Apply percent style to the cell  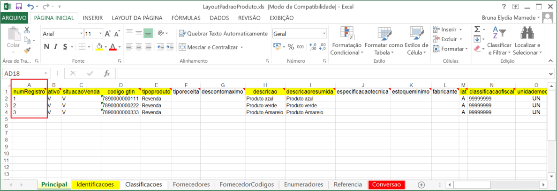pos(291,47)
